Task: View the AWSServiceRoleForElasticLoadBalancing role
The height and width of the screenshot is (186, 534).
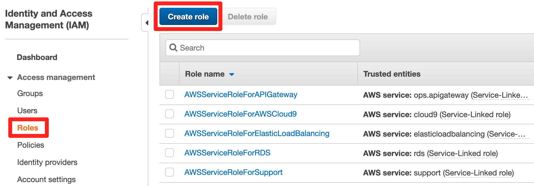Action: pyautogui.click(x=257, y=134)
